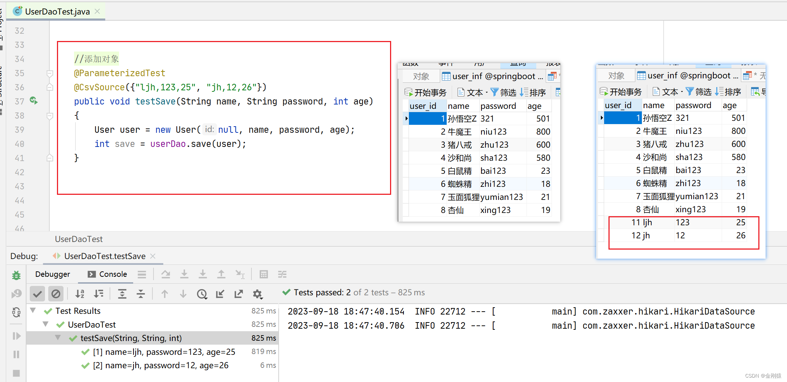
Task: Click Previous Failed Test up arrow
Action: [165, 294]
